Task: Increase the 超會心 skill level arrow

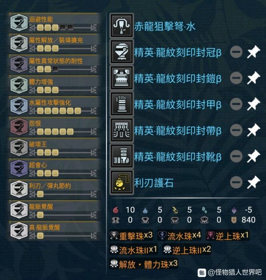Action: click(94, 173)
